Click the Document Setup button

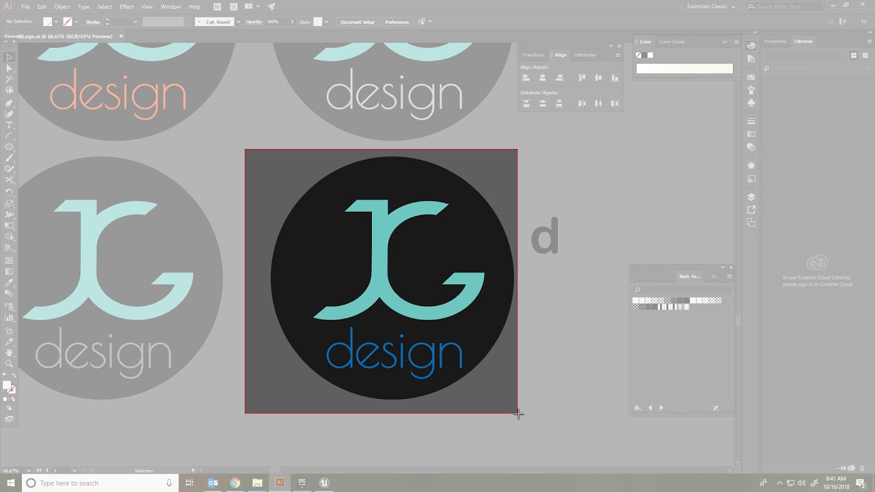358,22
